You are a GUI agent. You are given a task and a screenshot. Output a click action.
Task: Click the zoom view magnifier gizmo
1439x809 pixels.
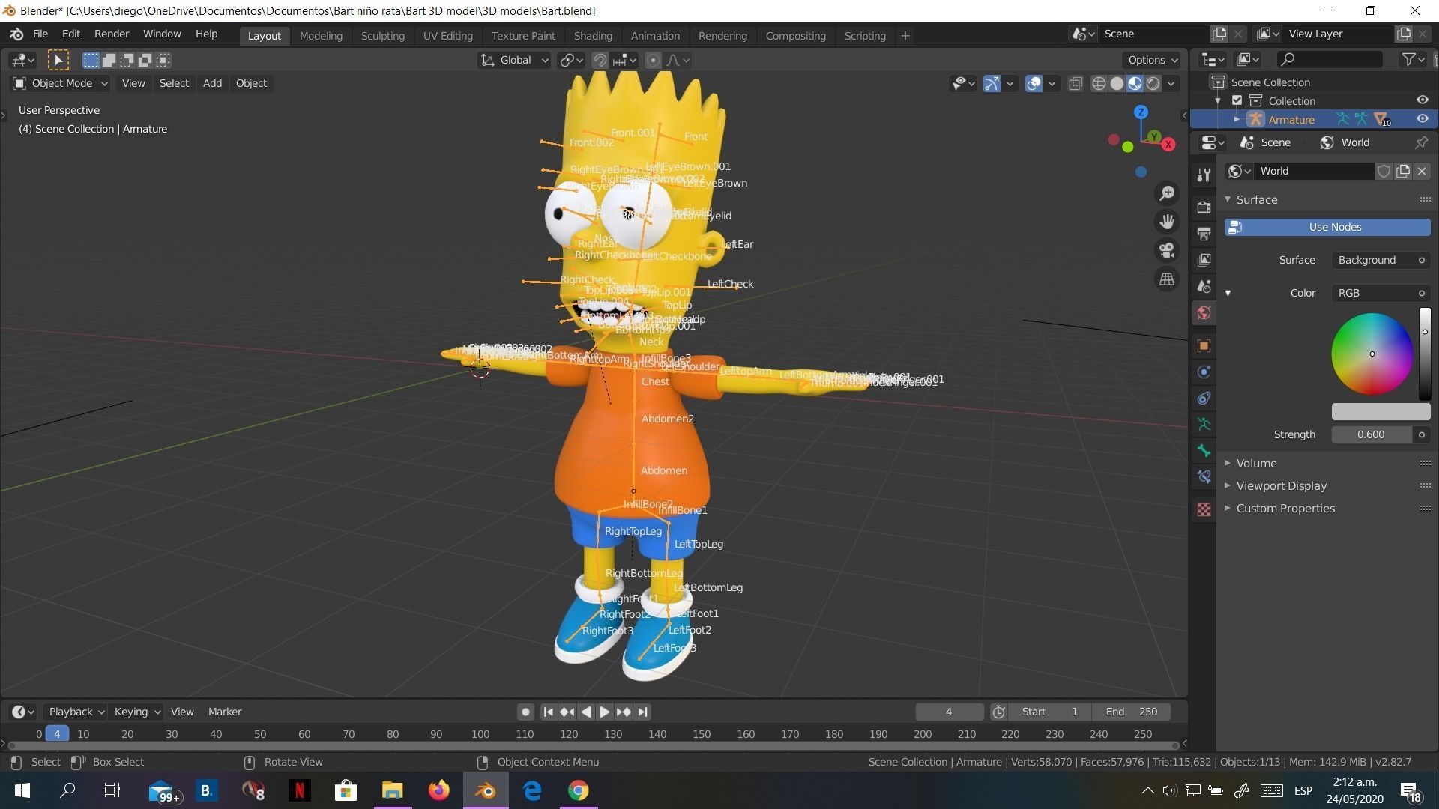pos(1167,193)
